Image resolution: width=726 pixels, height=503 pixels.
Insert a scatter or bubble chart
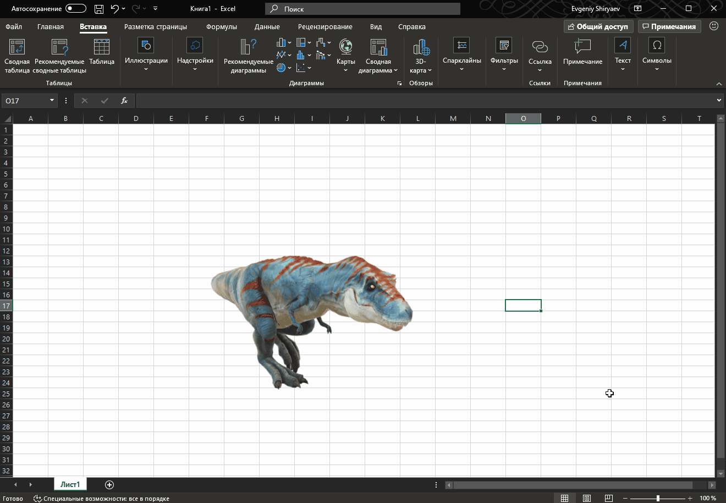(x=304, y=68)
